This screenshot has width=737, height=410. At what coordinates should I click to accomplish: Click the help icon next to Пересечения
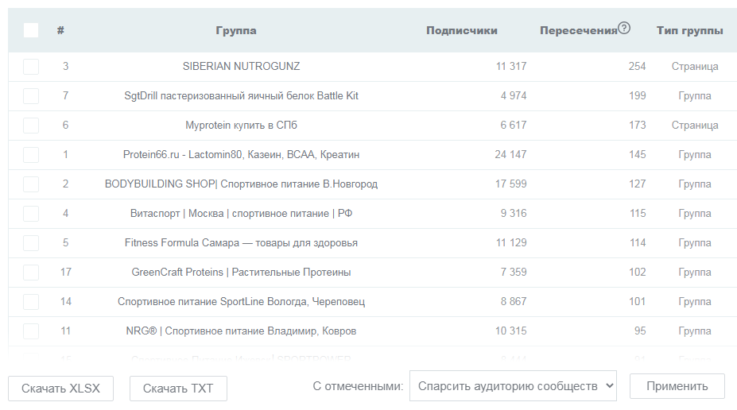click(x=624, y=29)
